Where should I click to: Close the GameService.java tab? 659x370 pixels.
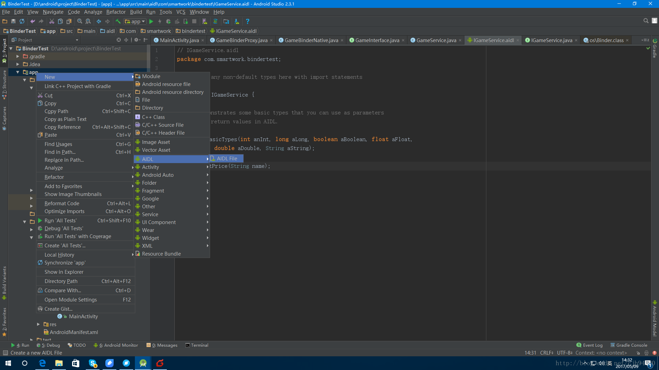point(460,40)
